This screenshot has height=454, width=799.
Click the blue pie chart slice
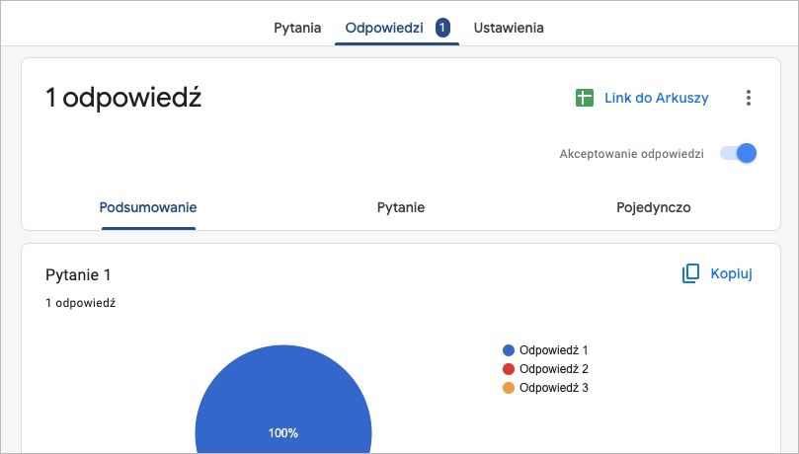point(283,405)
